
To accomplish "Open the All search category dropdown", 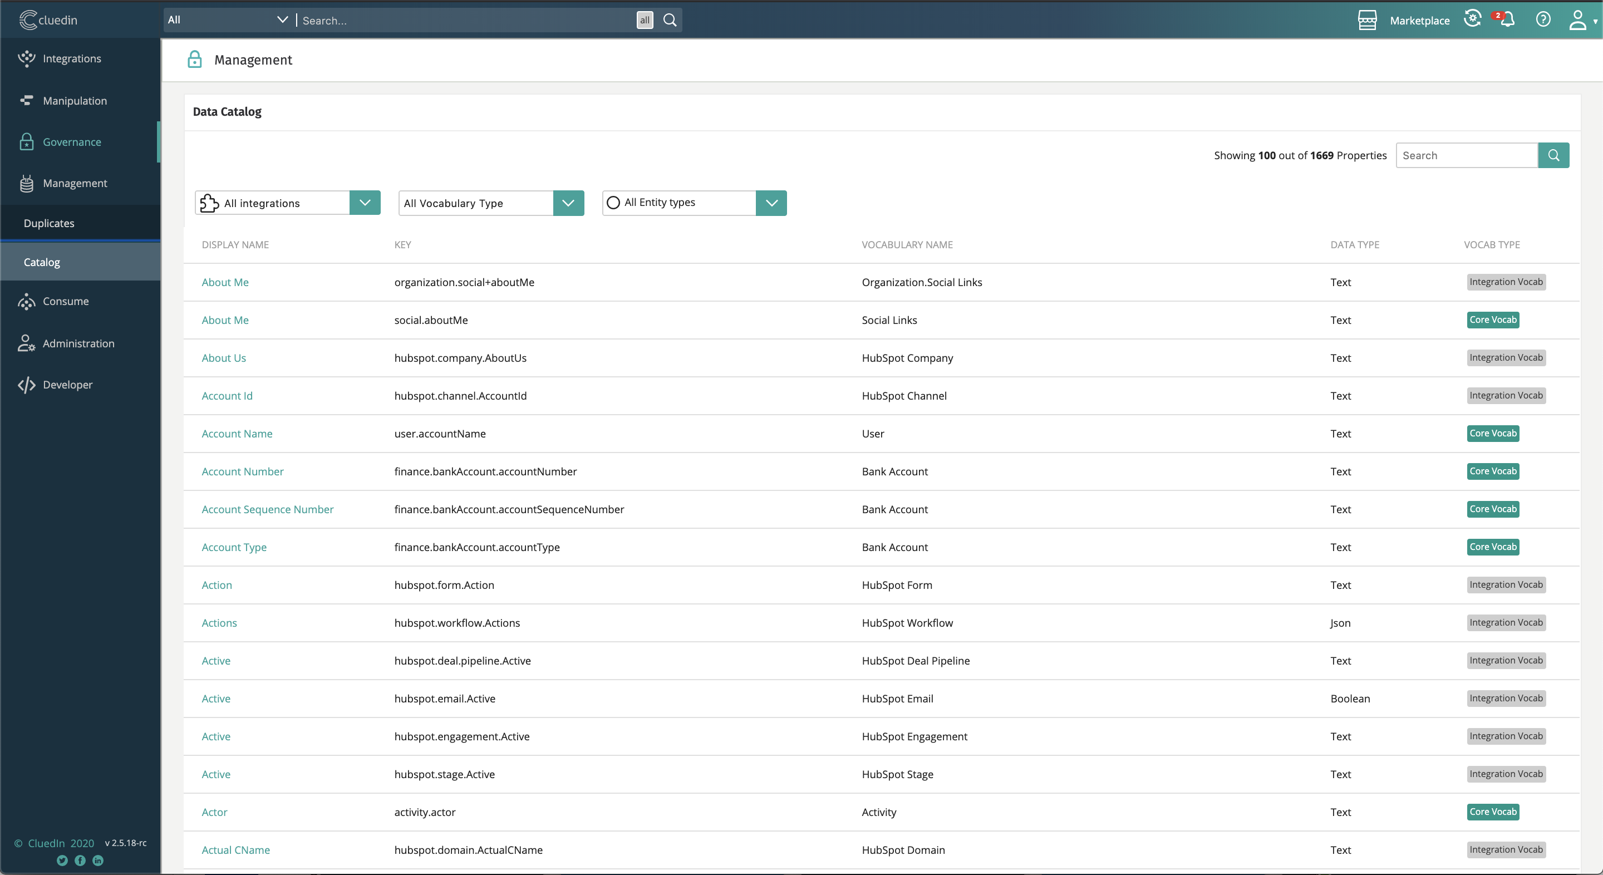I will (x=227, y=20).
